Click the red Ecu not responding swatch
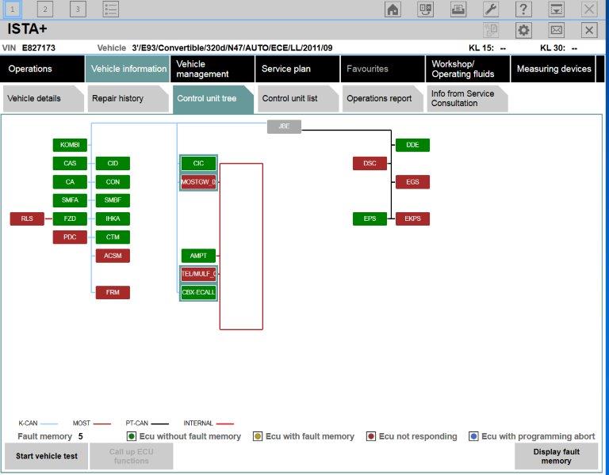The width and height of the screenshot is (609, 475). tap(371, 436)
